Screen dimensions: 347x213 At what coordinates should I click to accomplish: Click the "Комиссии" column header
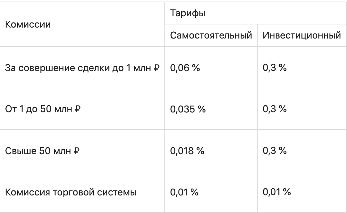click(28, 24)
